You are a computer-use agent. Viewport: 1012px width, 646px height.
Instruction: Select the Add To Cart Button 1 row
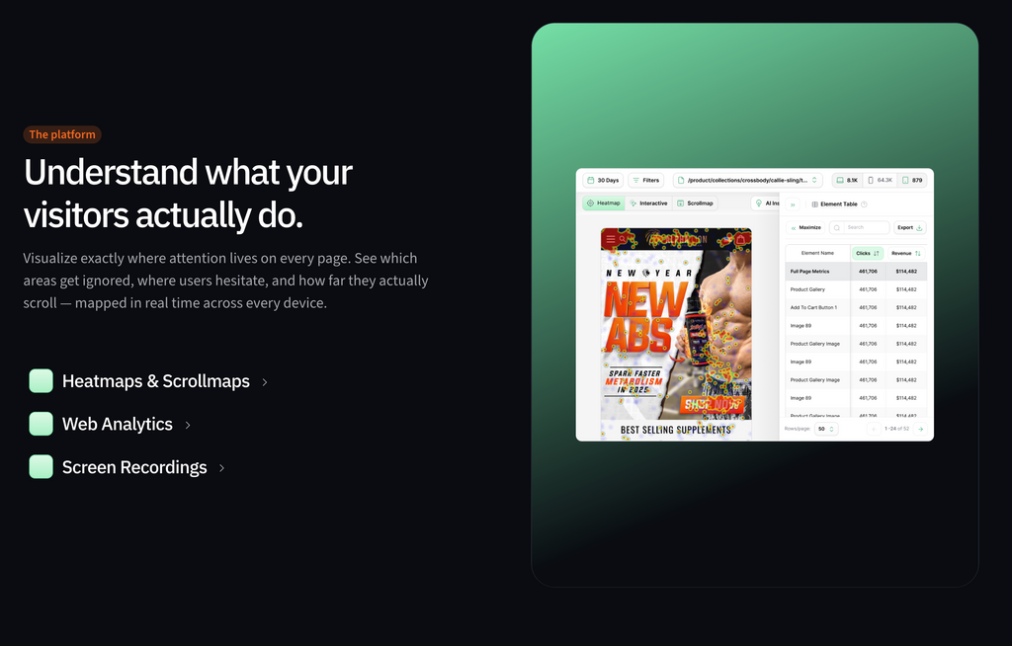[856, 307]
